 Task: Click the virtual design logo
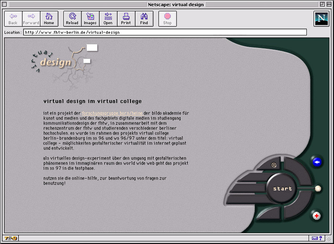(64, 64)
